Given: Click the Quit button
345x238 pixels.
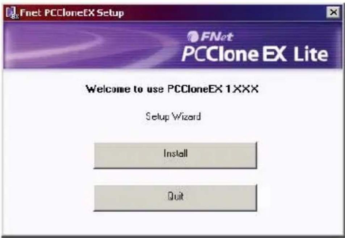Looking at the screenshot, I should click(x=175, y=198).
